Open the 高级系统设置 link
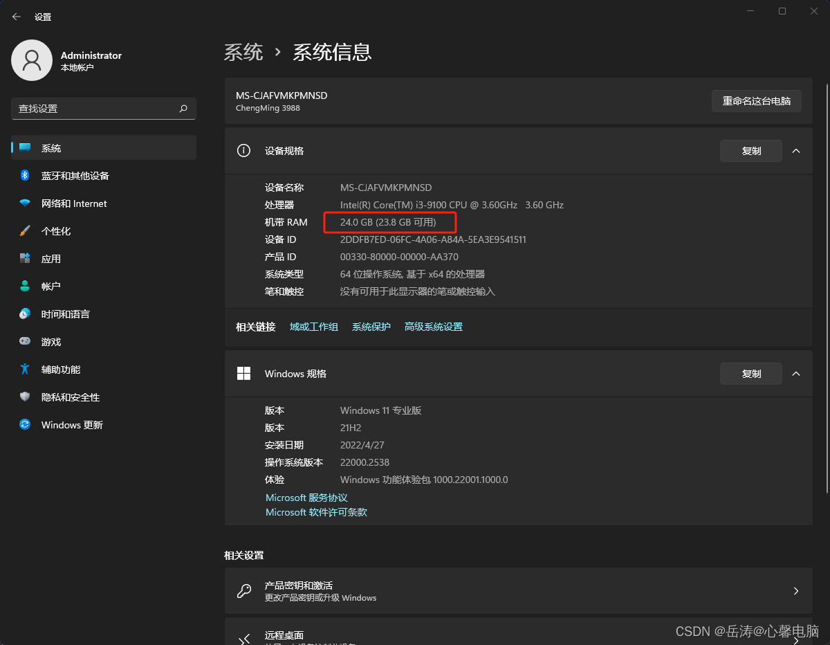This screenshot has height=645, width=830. pyautogui.click(x=434, y=327)
